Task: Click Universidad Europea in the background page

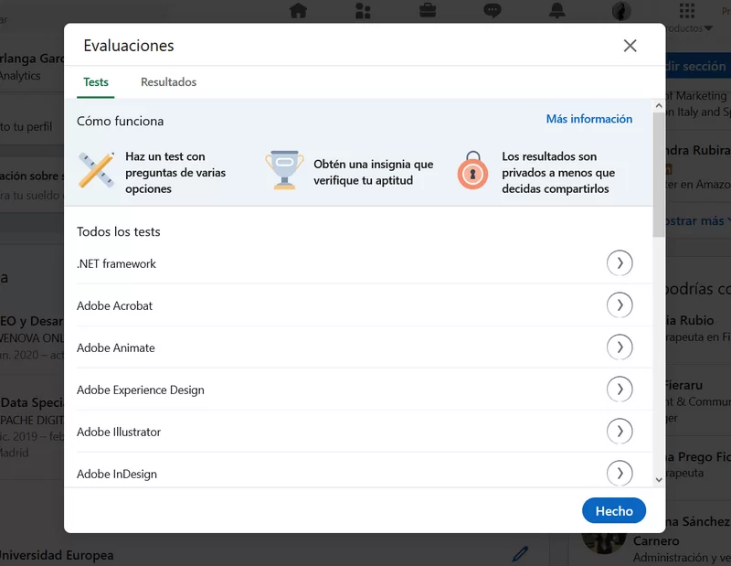Action: click(57, 555)
